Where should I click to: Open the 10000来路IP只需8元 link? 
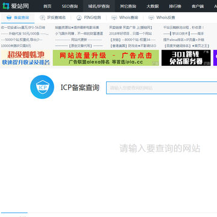16,46
